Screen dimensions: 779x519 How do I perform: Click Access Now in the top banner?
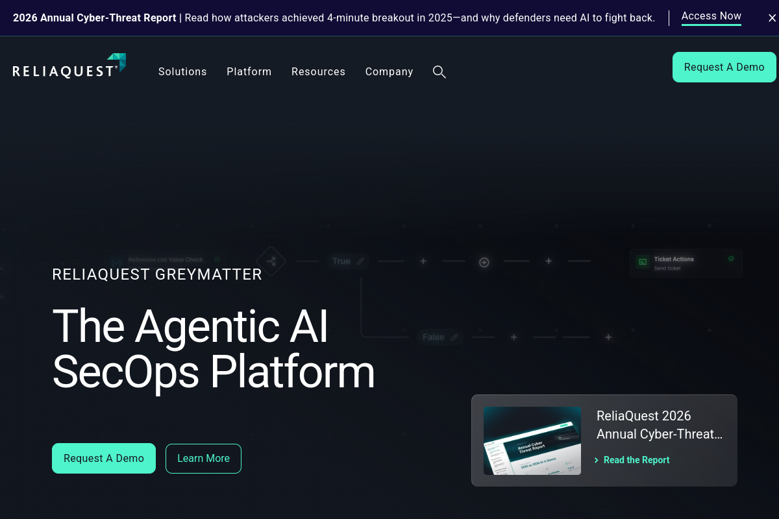tap(711, 16)
